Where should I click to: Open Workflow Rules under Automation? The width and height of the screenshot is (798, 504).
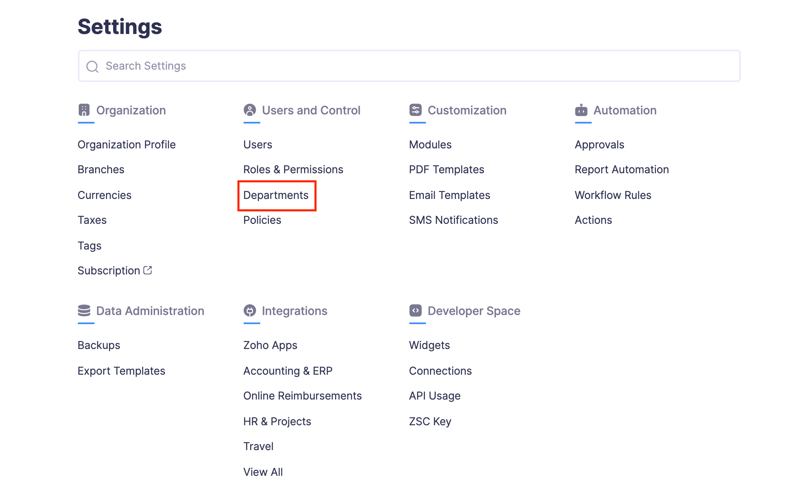click(613, 195)
